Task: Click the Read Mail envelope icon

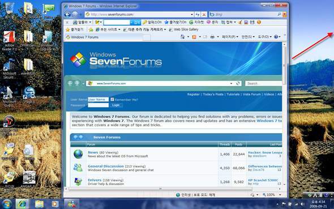Action: pyautogui.click(x=205, y=37)
